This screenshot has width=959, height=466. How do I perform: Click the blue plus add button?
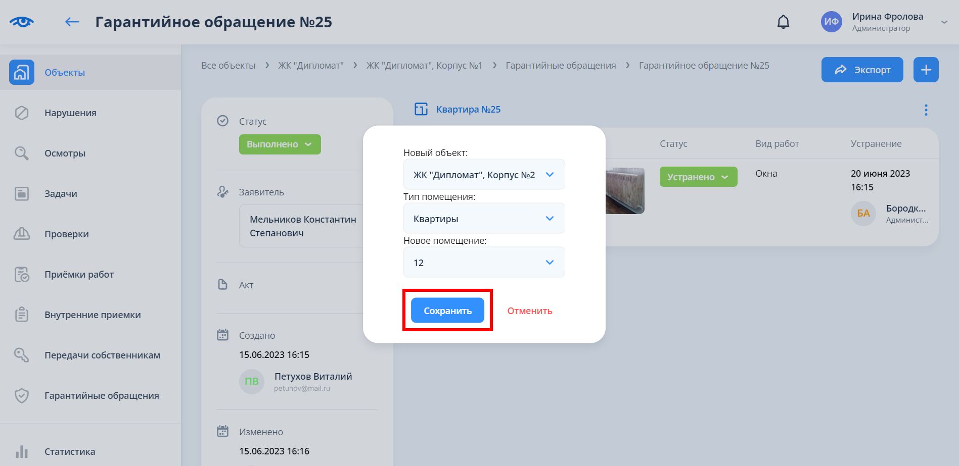point(926,70)
